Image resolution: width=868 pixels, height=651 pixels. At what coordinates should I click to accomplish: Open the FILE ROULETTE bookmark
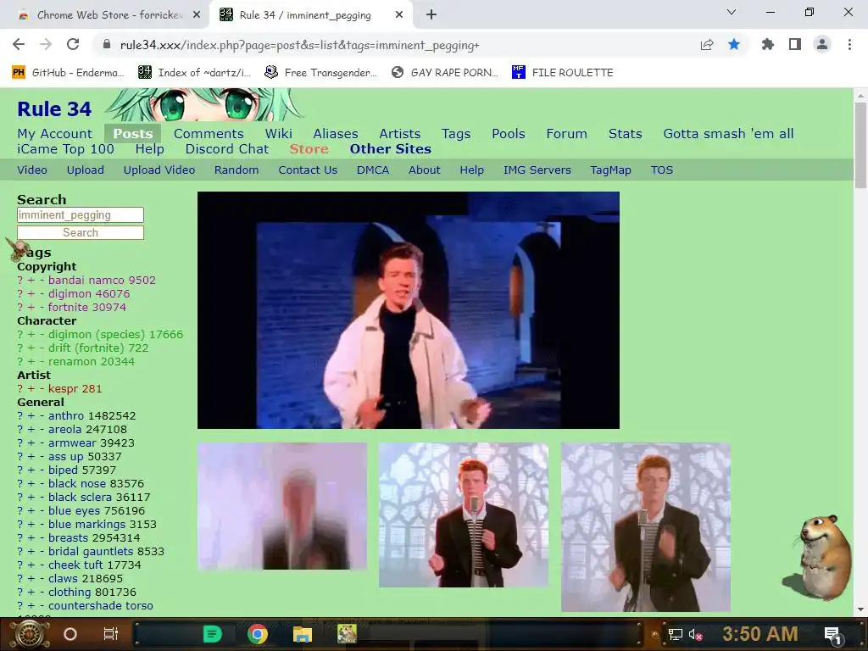(563, 73)
